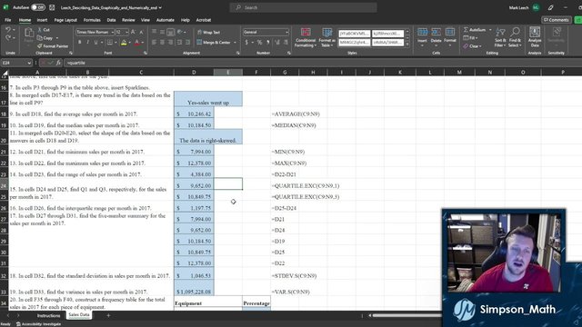Open the Times New Roman font dropdown

pyautogui.click(x=112, y=33)
